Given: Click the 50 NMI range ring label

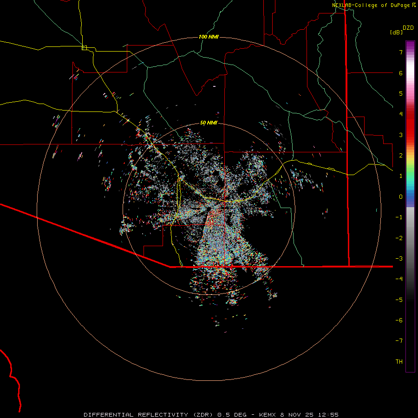Looking at the screenshot, I should click(209, 123).
